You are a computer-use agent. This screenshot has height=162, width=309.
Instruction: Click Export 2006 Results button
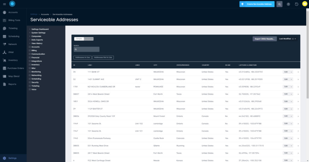(264, 39)
